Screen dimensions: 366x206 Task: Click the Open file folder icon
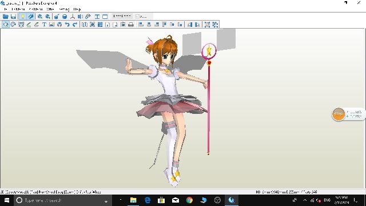click(6, 17)
